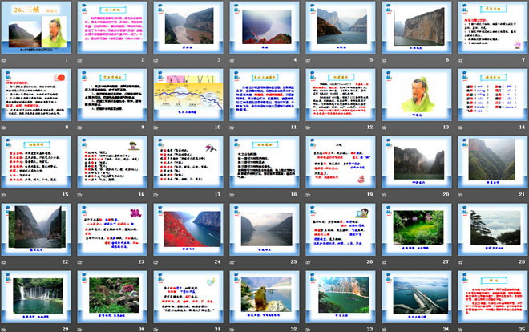Select slide 2 text thumbnail
This screenshot has height=332, width=529.
[x=112, y=27]
